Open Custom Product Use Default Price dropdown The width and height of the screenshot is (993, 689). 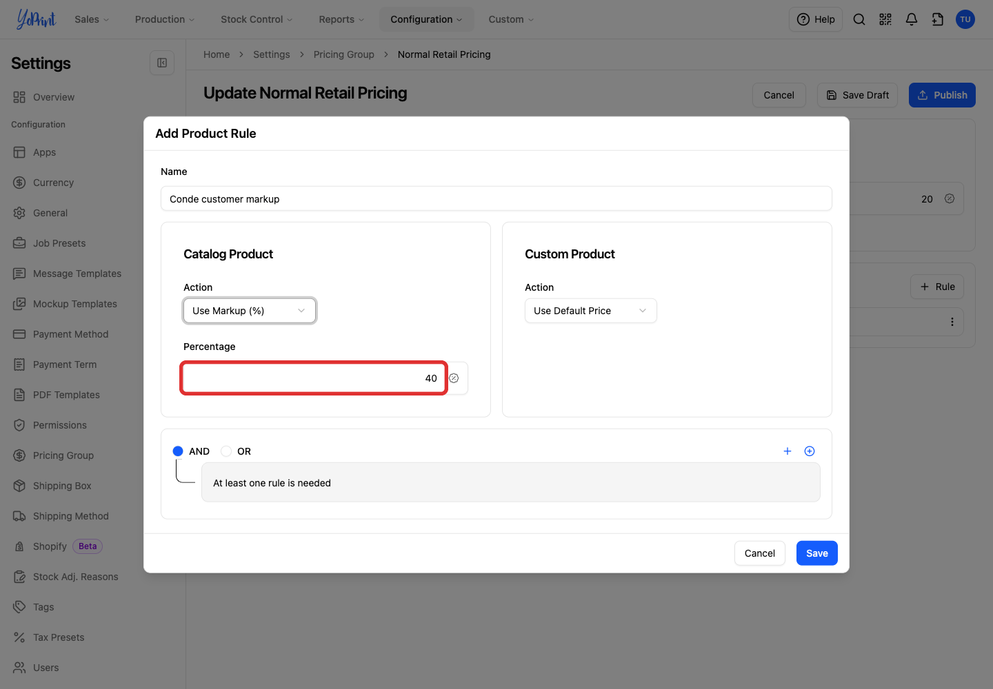[x=591, y=311]
